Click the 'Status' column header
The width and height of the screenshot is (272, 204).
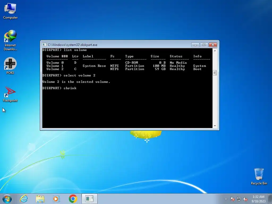(176, 56)
